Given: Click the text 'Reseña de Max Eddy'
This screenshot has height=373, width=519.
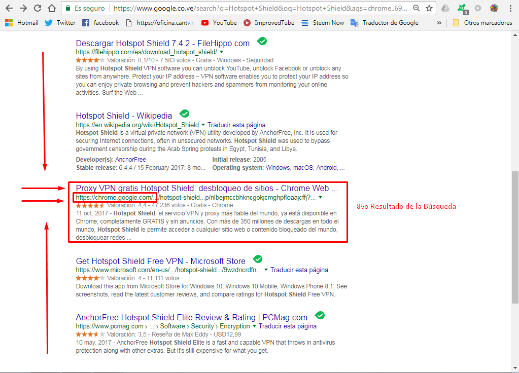Looking at the screenshot, I should pyautogui.click(x=180, y=334).
